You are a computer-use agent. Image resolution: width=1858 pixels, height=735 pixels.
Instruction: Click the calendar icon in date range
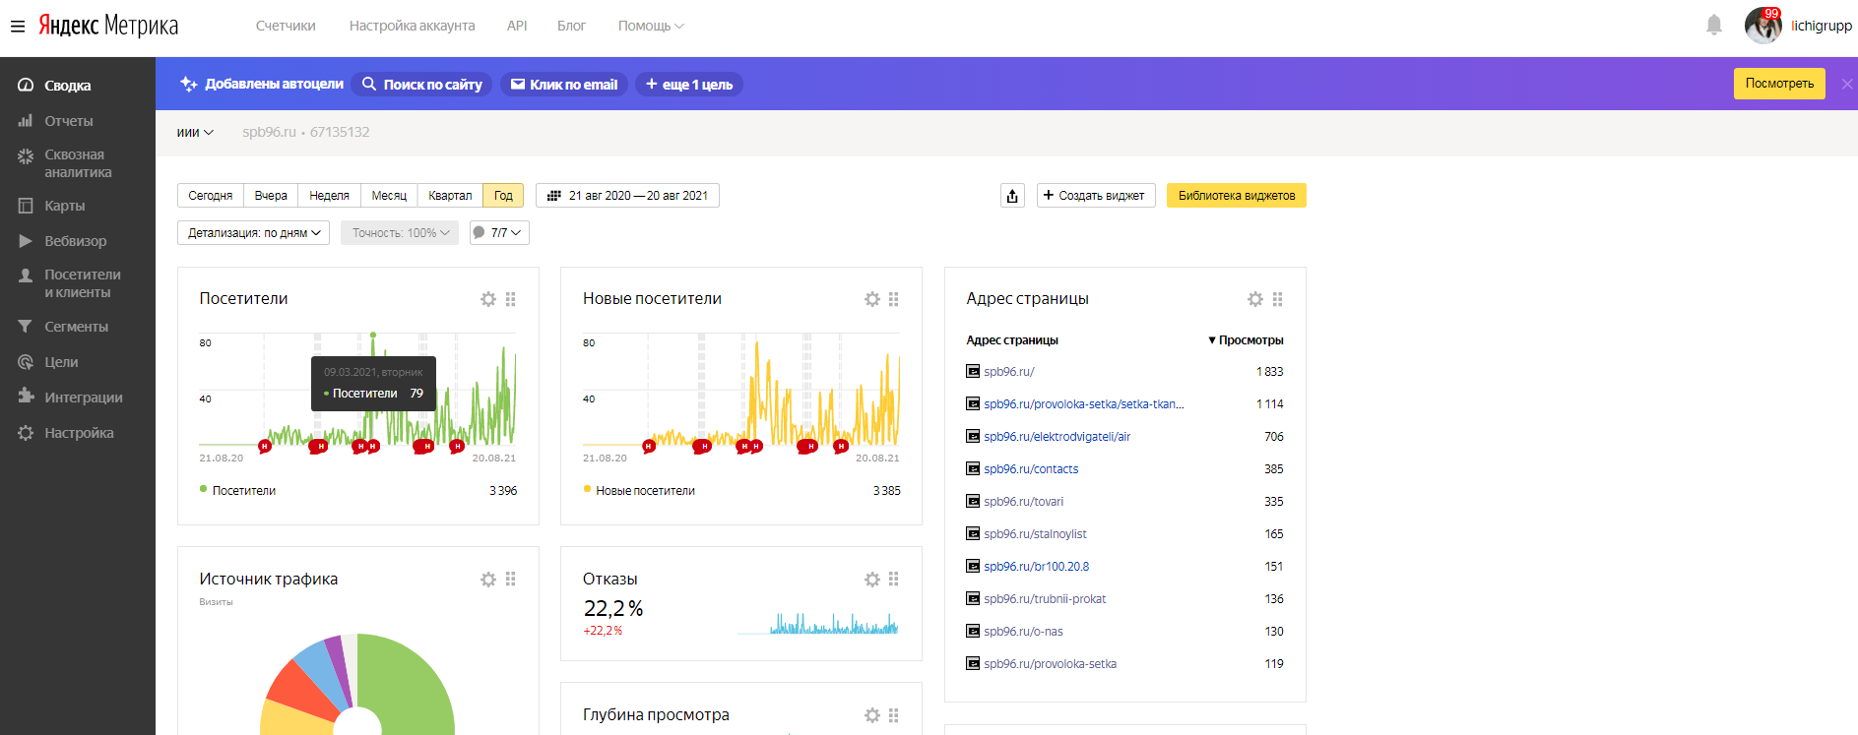(553, 196)
